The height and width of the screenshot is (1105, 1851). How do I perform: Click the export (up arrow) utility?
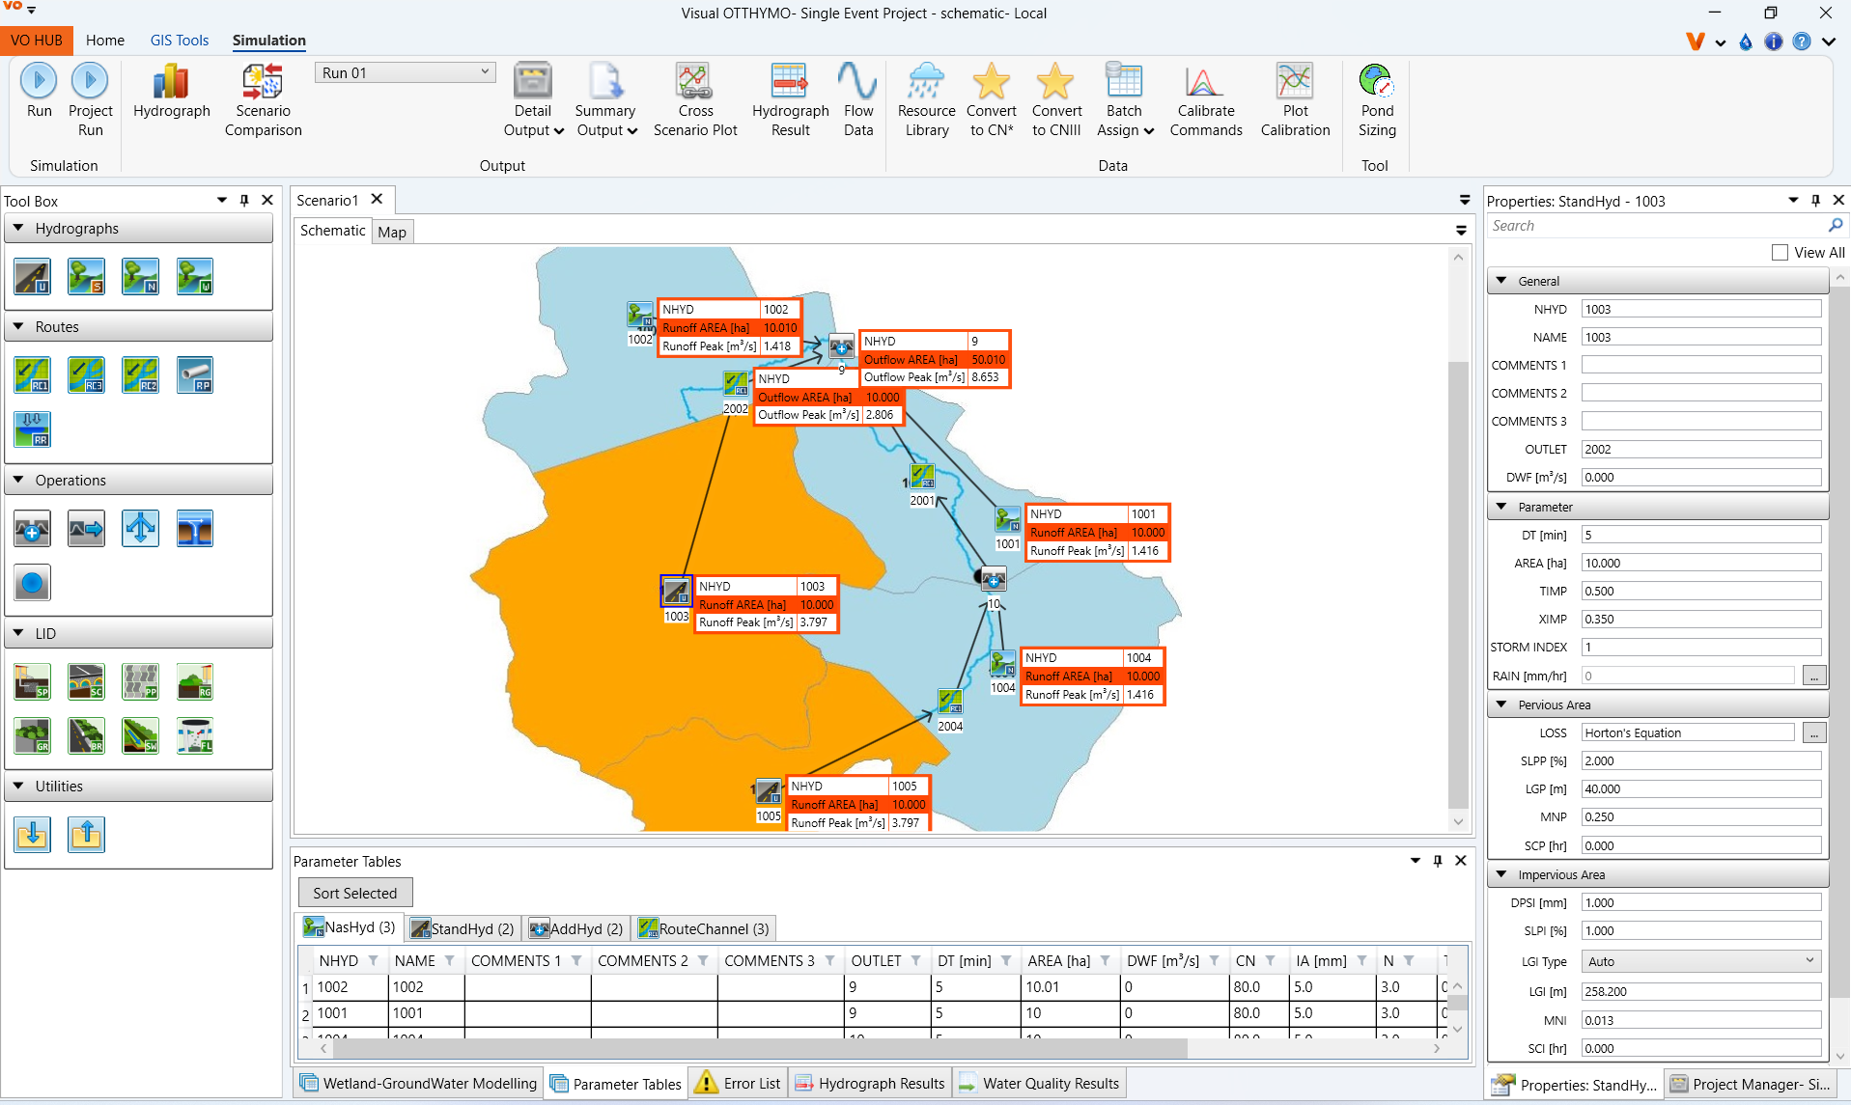[x=86, y=835]
